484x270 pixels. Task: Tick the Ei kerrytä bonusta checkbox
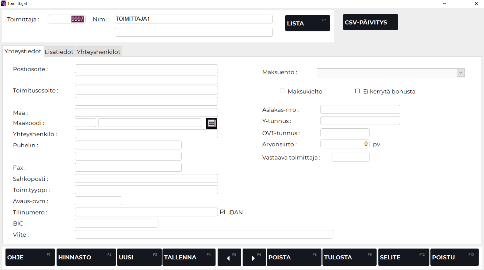(358, 91)
